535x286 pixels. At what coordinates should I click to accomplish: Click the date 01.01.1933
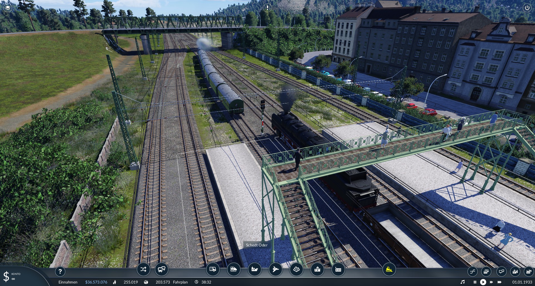click(x=522, y=282)
